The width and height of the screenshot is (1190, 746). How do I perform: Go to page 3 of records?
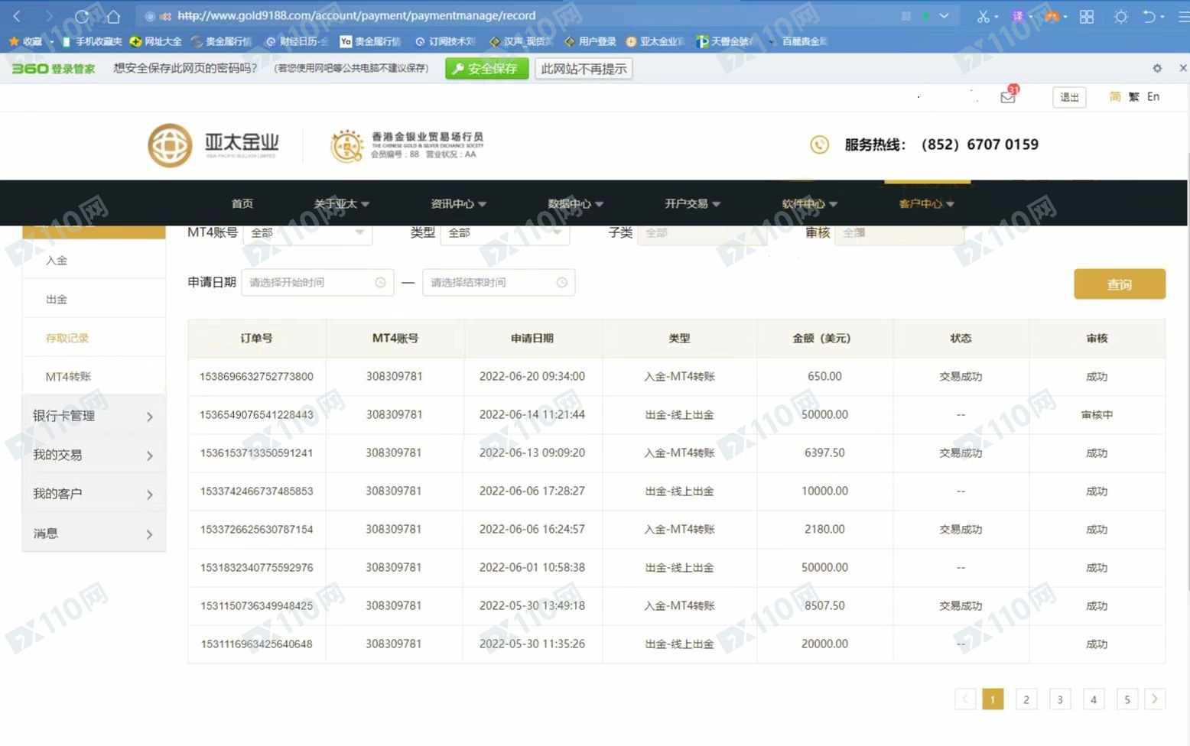coord(1059,699)
